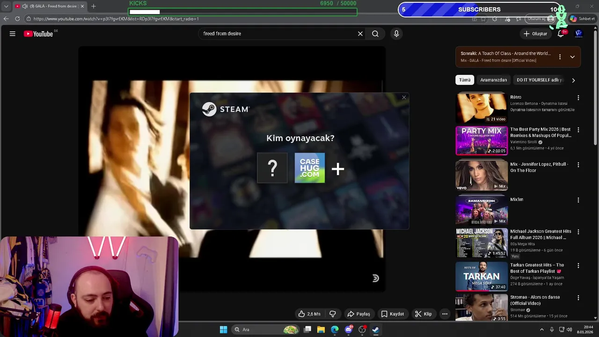Start voice search with microphone
This screenshot has height=337, width=599.
tap(396, 34)
